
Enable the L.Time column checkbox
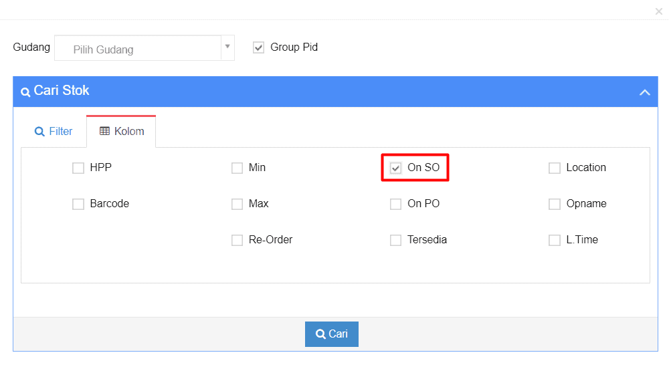point(554,240)
